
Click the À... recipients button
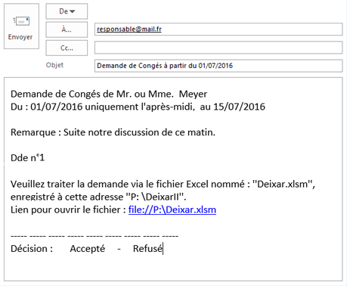[x=67, y=30]
